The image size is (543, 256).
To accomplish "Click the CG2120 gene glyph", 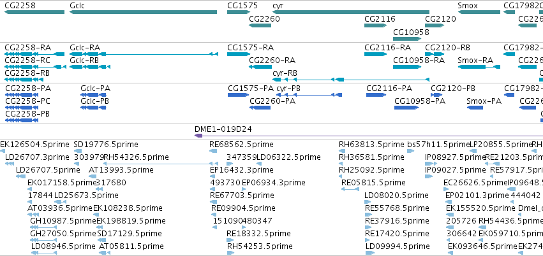I will click(x=435, y=25).
